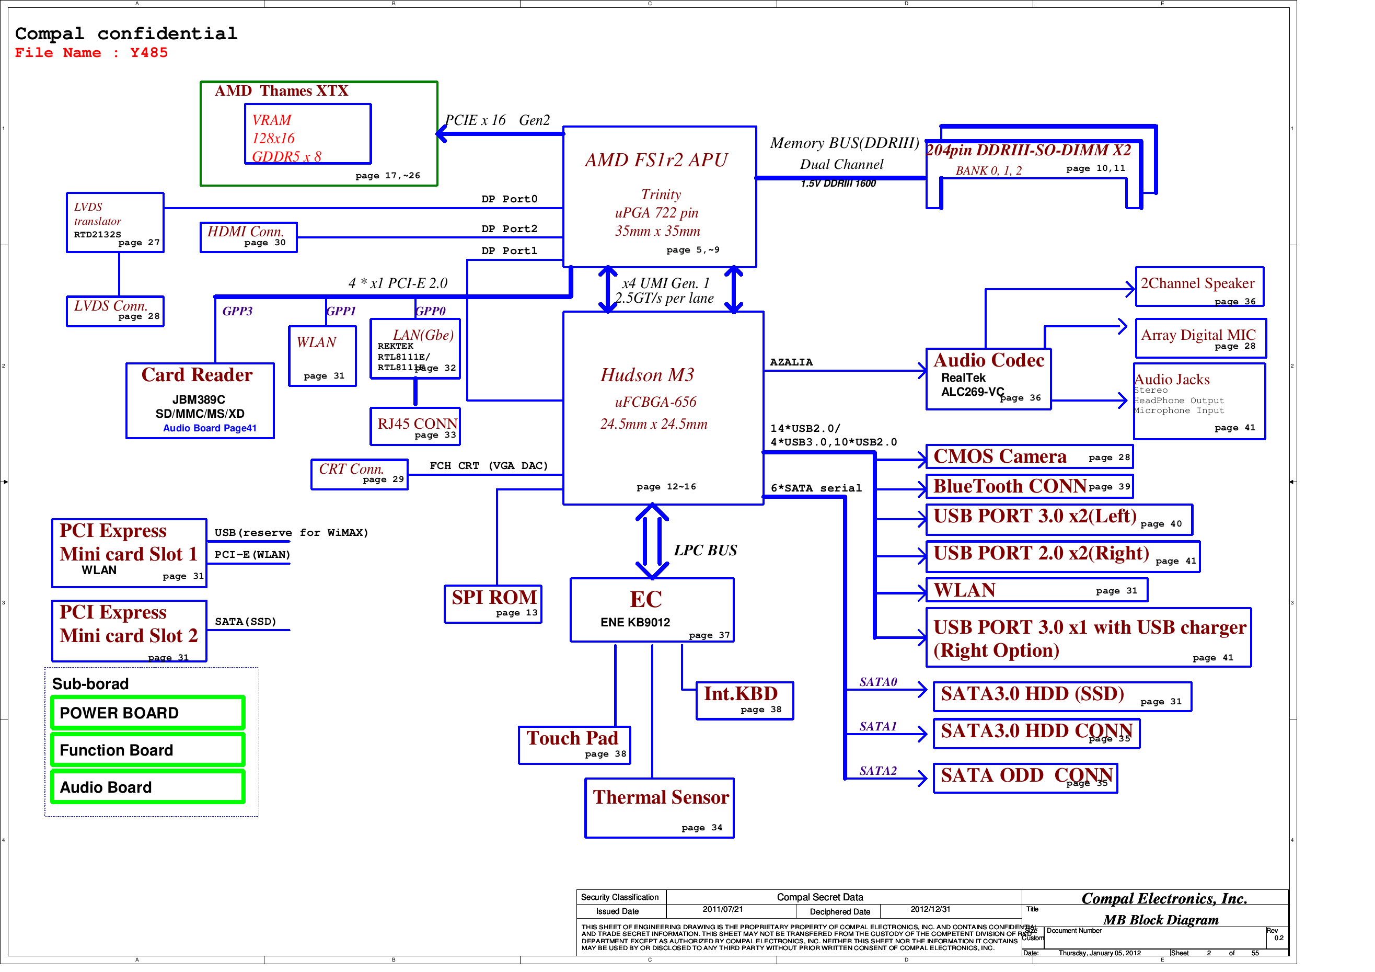Select the SATA3.0 HDD (SSD) block
Viewport: 1375px width, 972px height.
(x=1063, y=697)
